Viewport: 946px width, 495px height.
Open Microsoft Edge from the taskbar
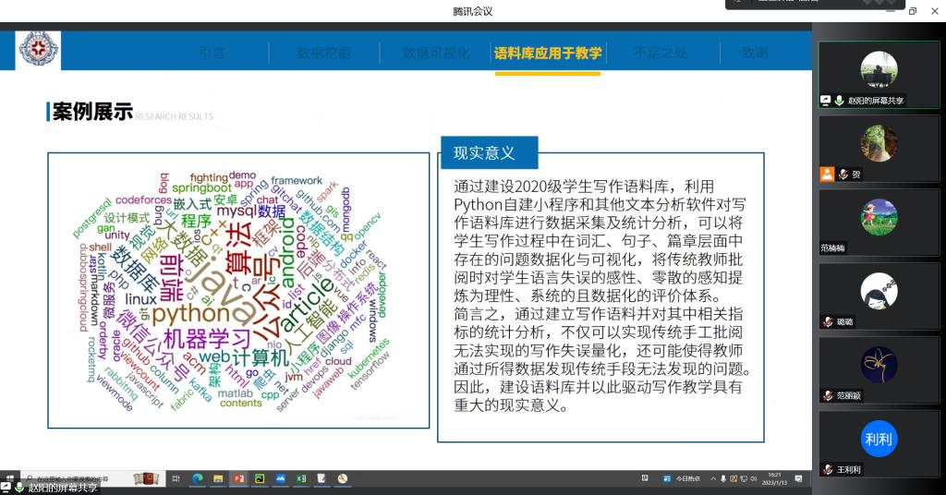pos(197,478)
